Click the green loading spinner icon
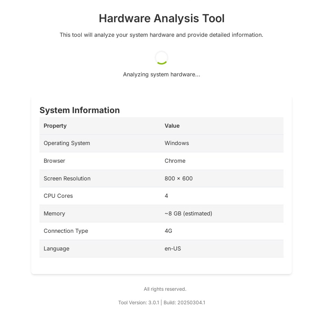 point(161,58)
